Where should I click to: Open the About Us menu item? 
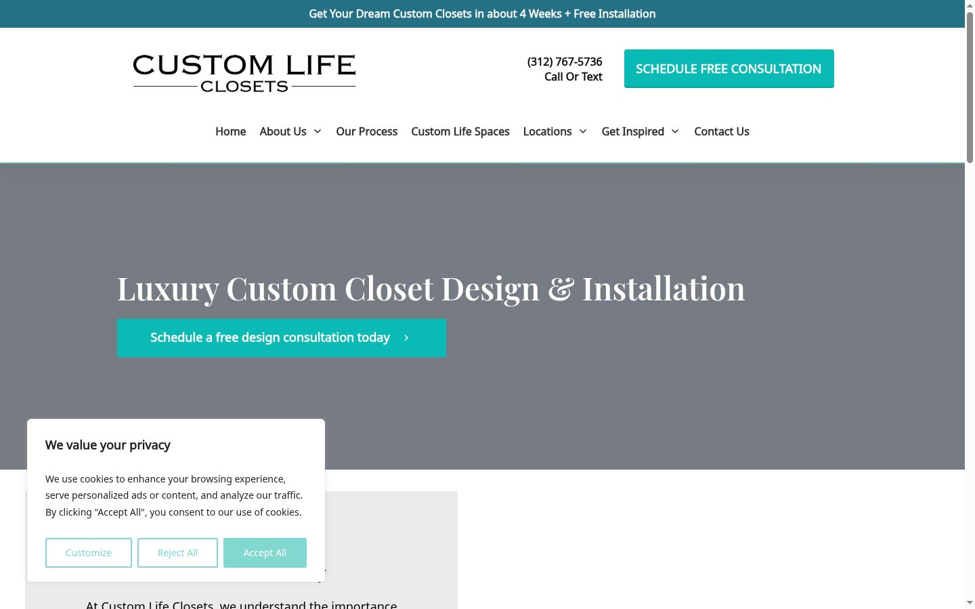(x=283, y=131)
